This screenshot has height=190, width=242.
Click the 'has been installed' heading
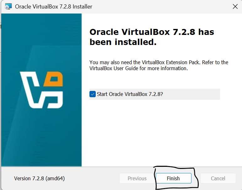click(152, 37)
